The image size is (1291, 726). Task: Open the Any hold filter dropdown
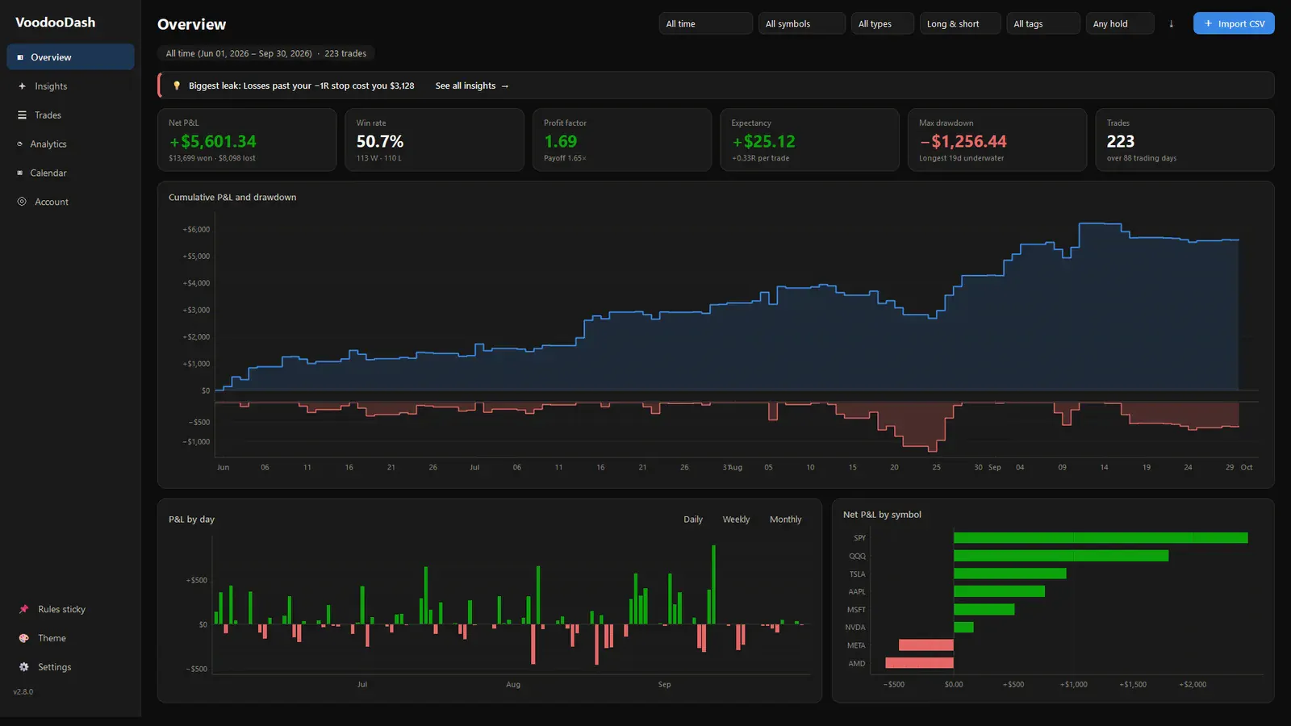coord(1120,23)
